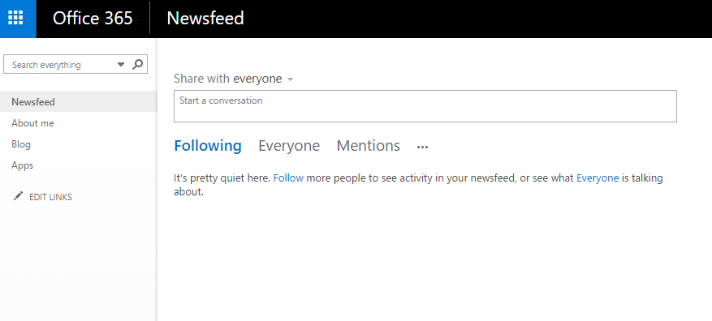
Task: Click the Follow link in the message
Action: 288,178
